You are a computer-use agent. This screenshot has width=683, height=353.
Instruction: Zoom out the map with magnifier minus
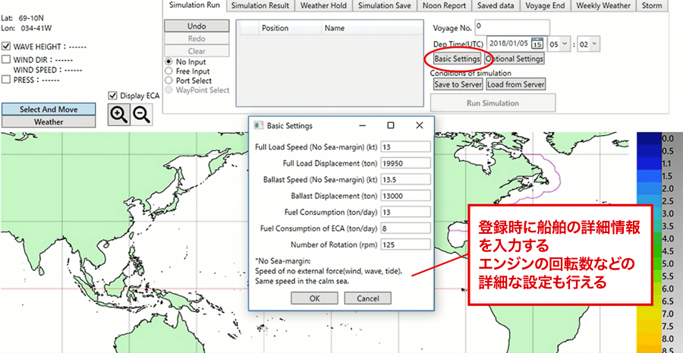coord(142,114)
